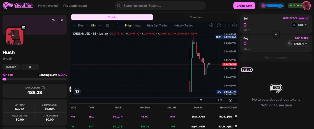Open the SELL transaction 4BGZ...j7bs external link
This screenshot has height=129, width=314.
click(235, 117)
